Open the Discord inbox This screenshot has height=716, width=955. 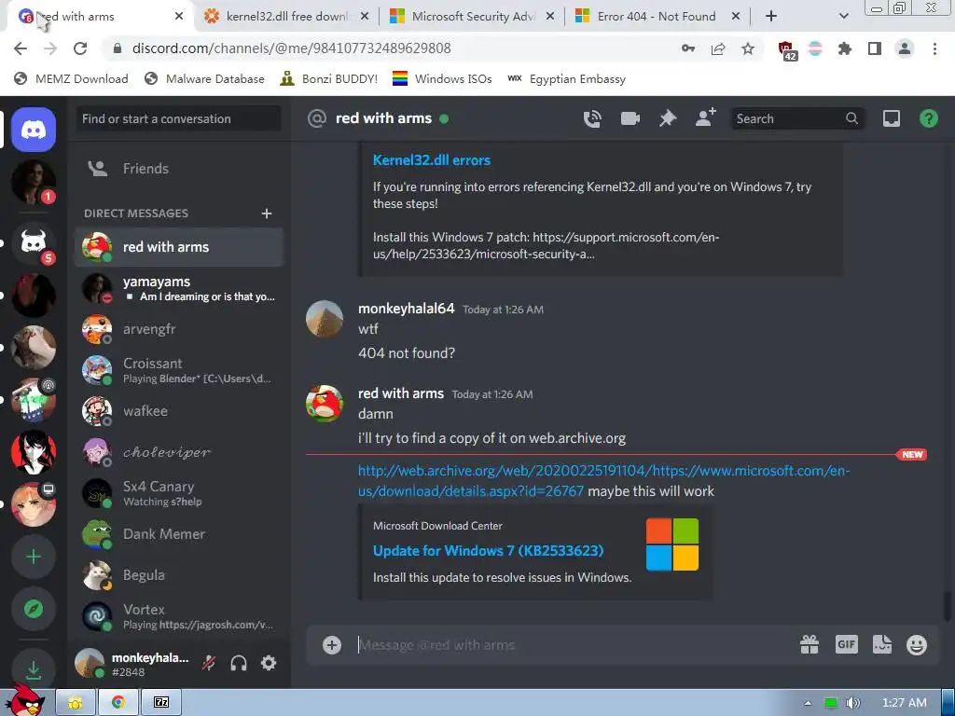(x=891, y=118)
